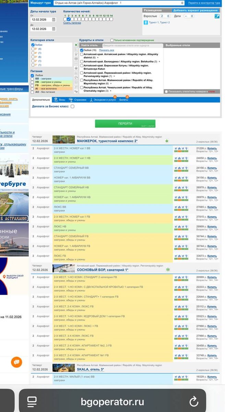Click availability color bar in 20999 р. row
The width and height of the screenshot is (225, 412).
click(x=181, y=281)
